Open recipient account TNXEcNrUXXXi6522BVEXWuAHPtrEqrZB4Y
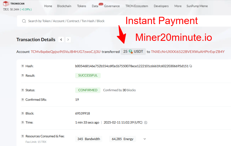 [x=188, y=52]
